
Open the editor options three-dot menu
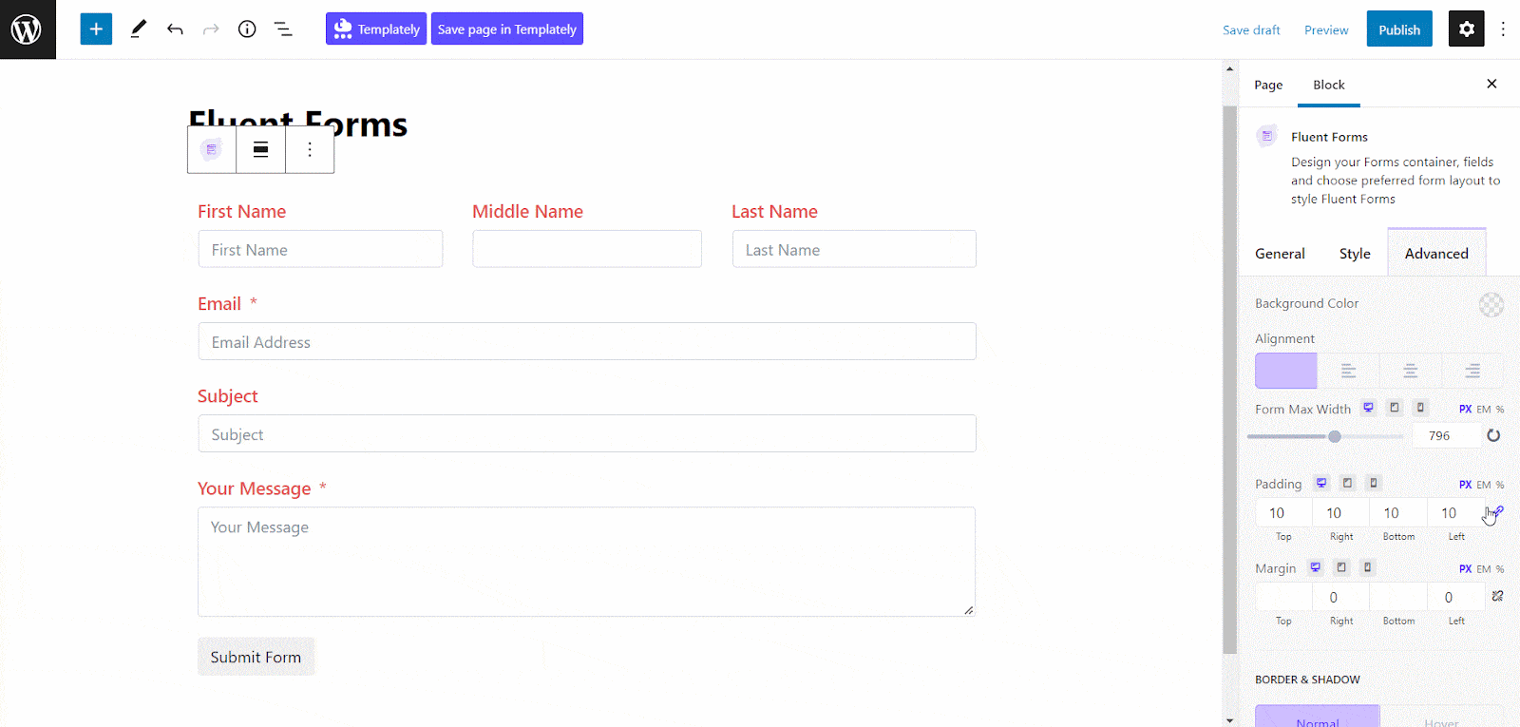(x=1503, y=29)
